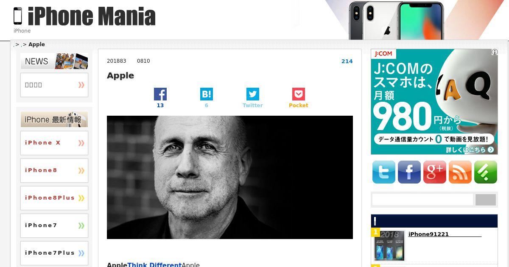509x267 pixels.
Task: Click inside the site search field
Action: click(422, 200)
